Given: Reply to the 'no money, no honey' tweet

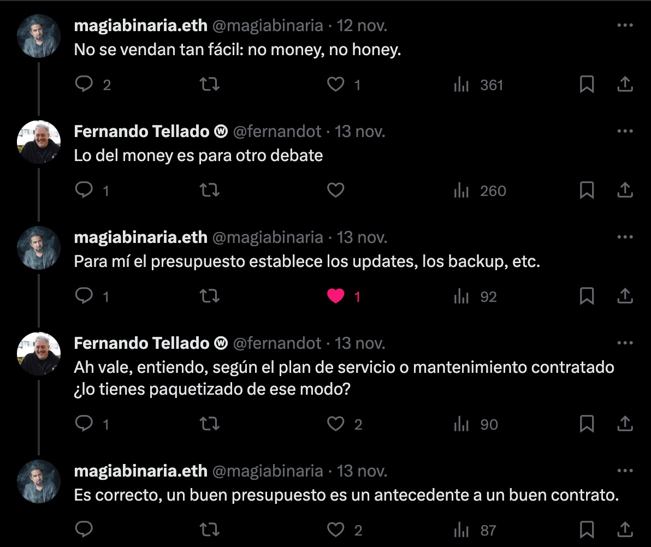Looking at the screenshot, I should (83, 85).
